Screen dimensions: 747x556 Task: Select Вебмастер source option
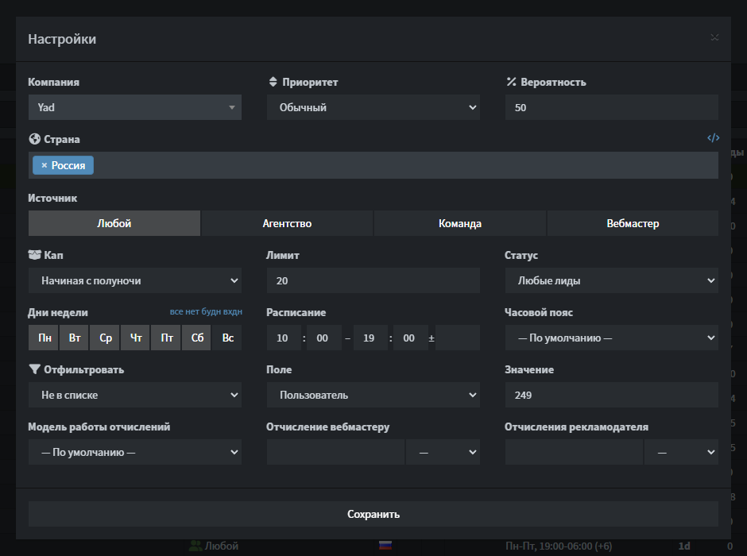633,223
